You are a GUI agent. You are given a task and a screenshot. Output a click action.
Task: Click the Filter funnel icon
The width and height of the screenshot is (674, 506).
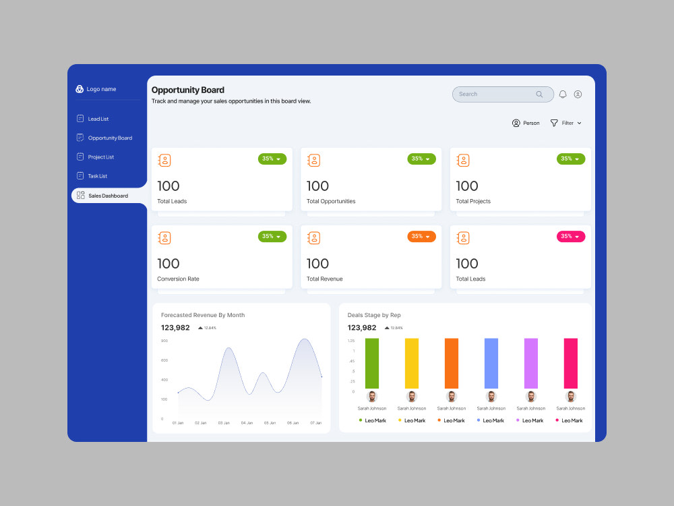point(554,123)
